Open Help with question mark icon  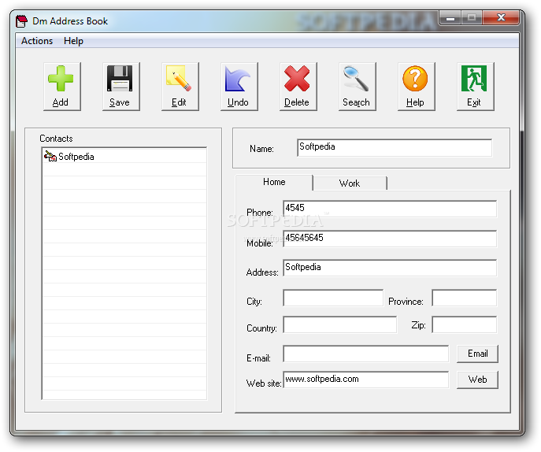tap(416, 87)
